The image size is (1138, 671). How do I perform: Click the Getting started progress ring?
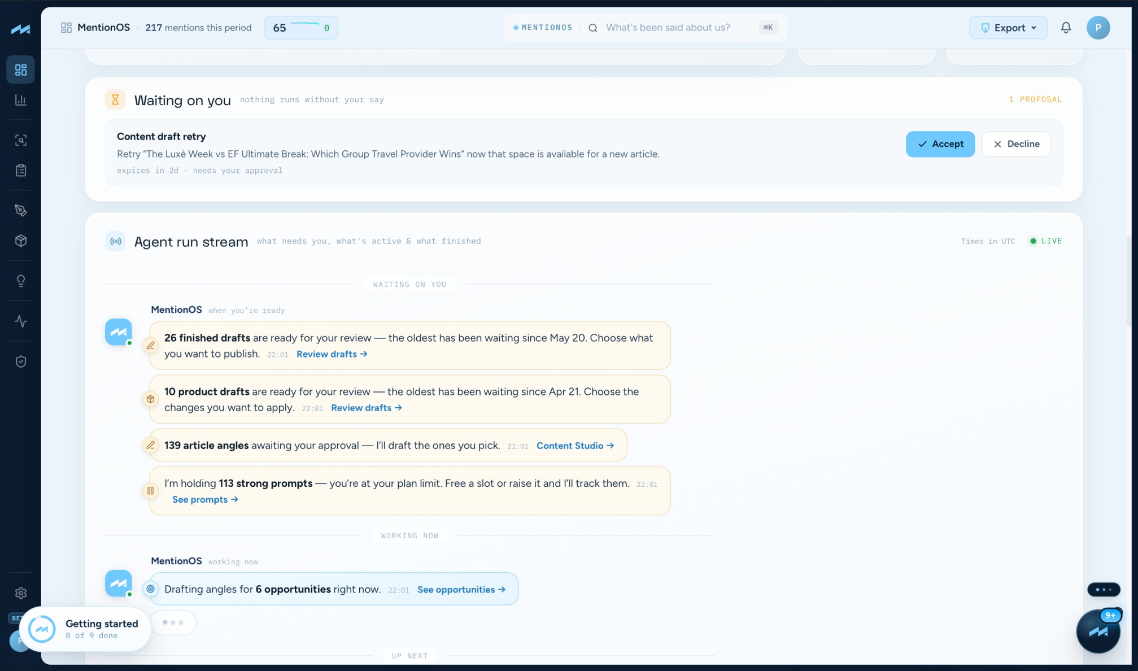tap(42, 629)
